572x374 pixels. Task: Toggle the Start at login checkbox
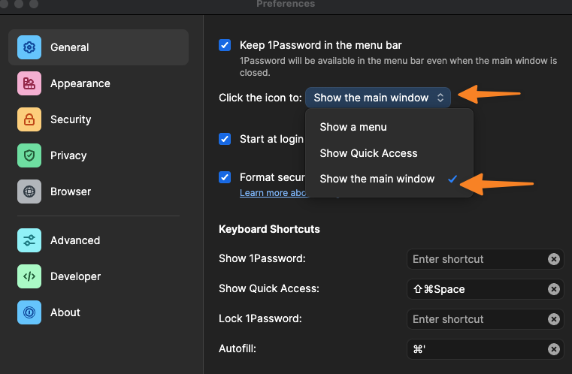(225, 139)
